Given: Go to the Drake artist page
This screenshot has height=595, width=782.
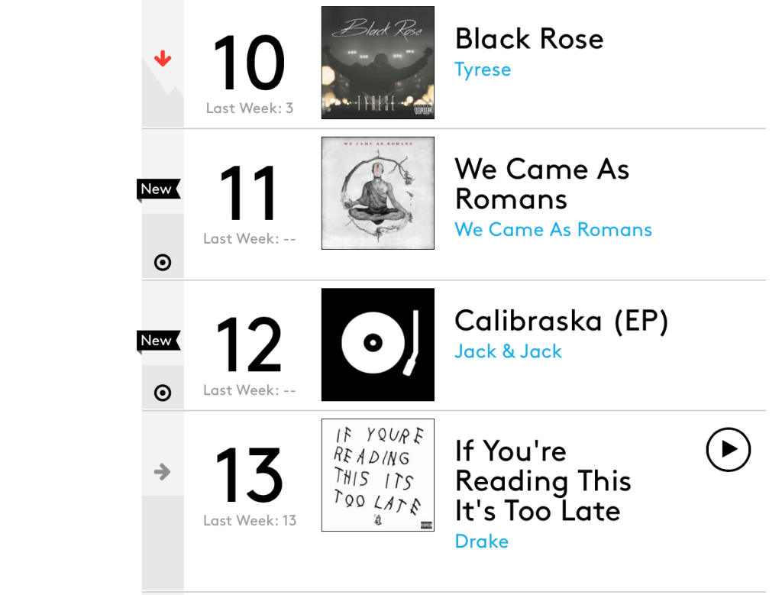Looking at the screenshot, I should click(481, 542).
